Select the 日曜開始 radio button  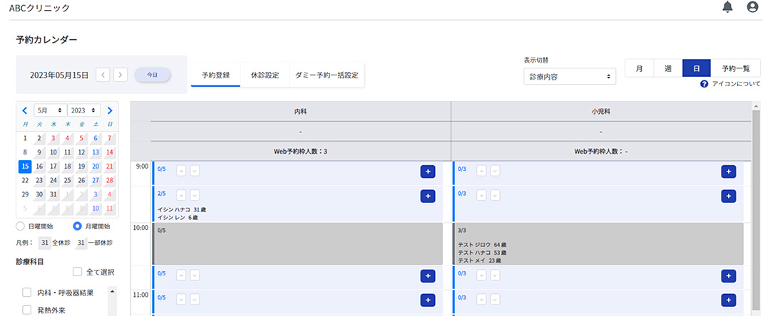tap(21, 226)
